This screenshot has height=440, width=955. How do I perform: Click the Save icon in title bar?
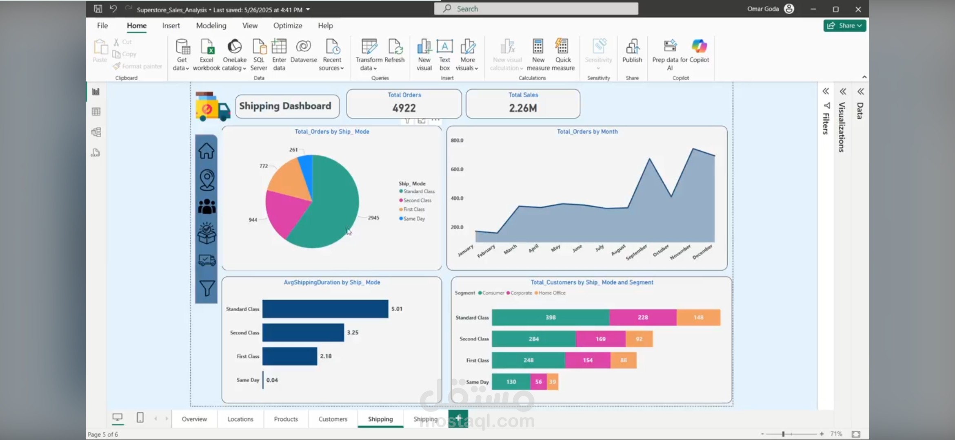tap(98, 9)
